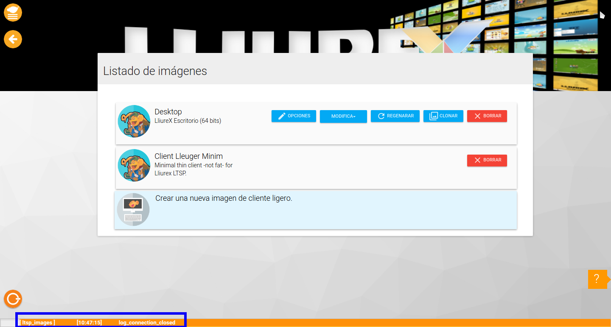Screen dimensions: 611x327
Task: Expand the MODIFICA dropdown menu
Action: pyautogui.click(x=343, y=116)
